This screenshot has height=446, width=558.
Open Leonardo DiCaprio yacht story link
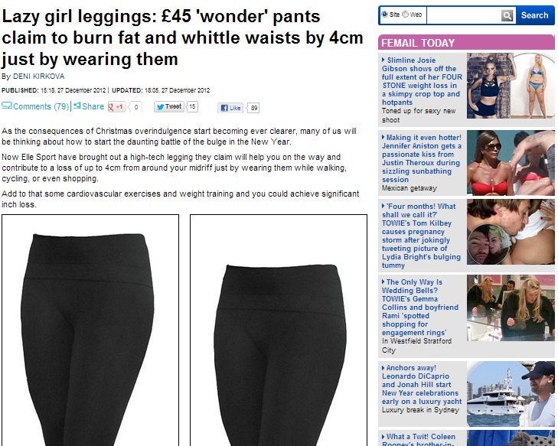(421, 385)
